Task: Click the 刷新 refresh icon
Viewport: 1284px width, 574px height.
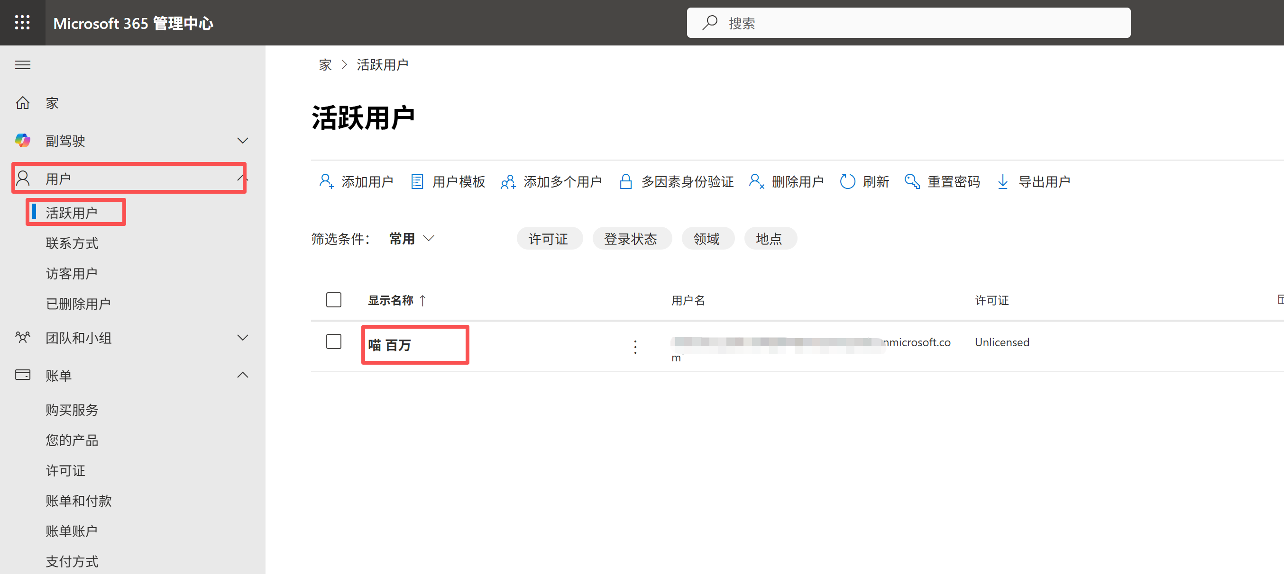Action: click(847, 182)
